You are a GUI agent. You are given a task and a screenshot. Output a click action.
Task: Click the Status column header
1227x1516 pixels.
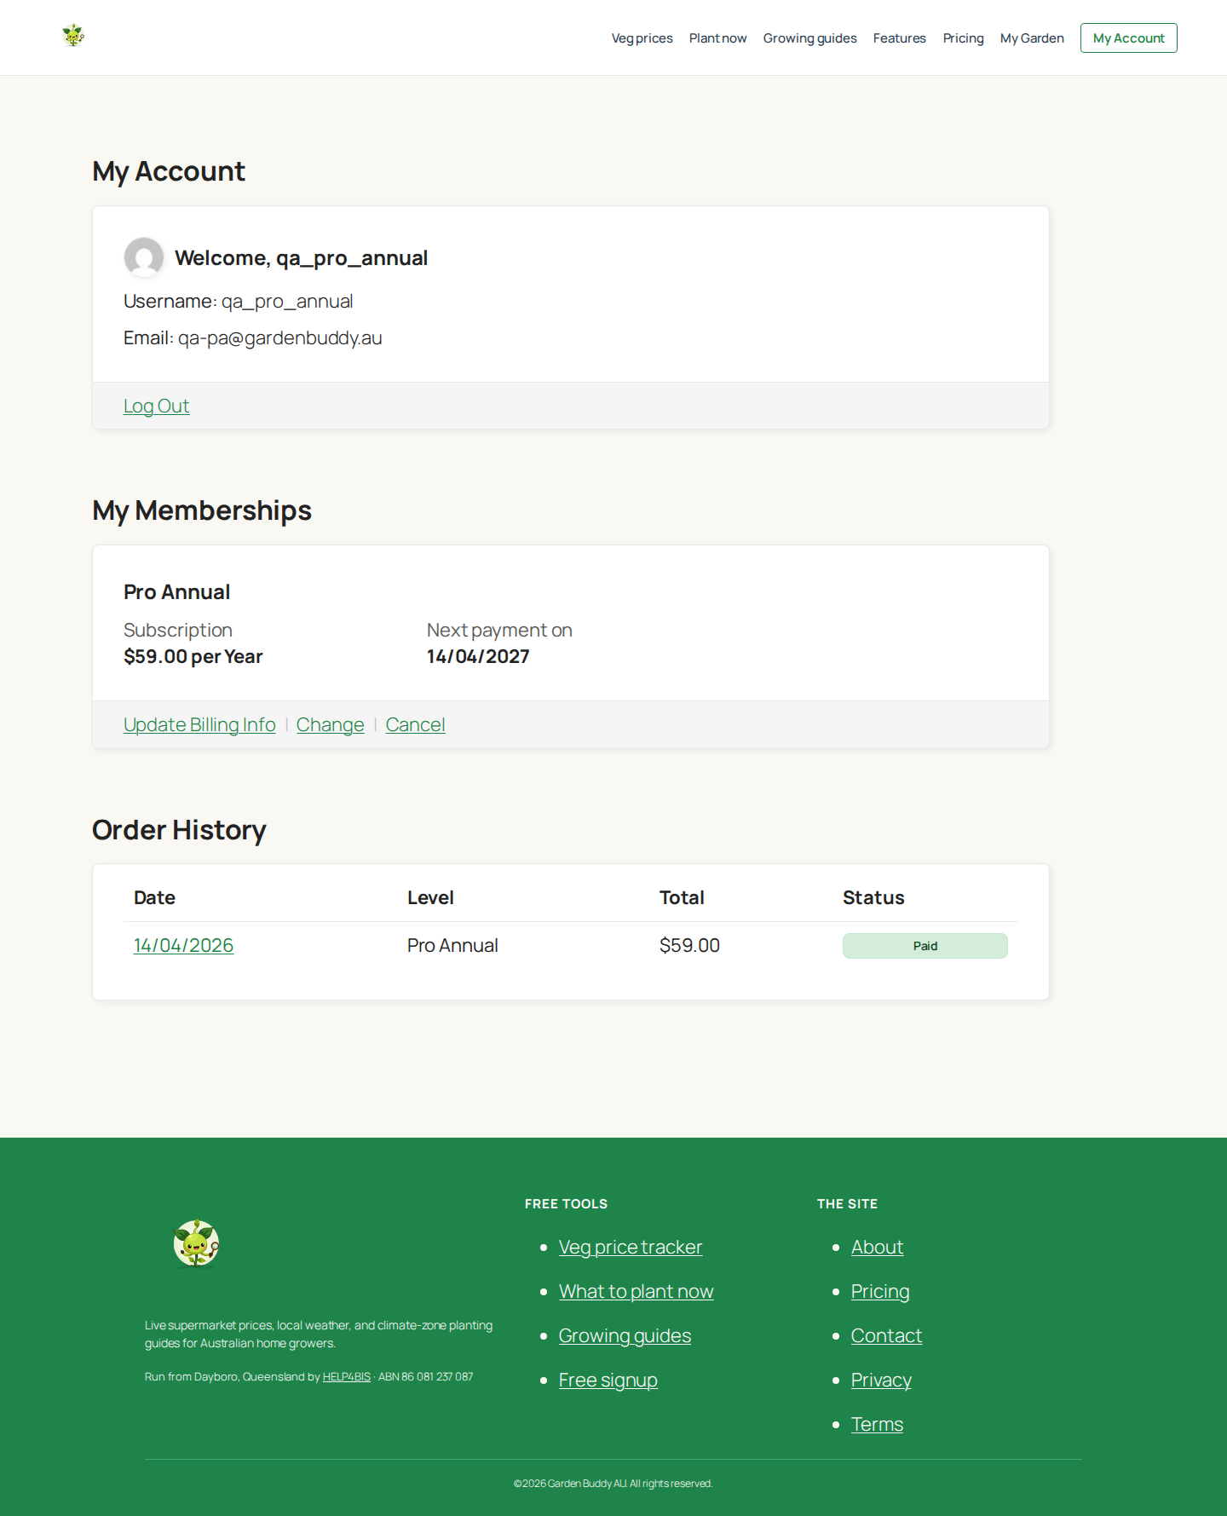click(873, 897)
